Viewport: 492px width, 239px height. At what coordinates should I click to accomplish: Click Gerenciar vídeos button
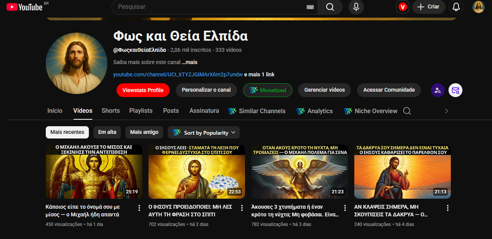pyautogui.click(x=325, y=90)
